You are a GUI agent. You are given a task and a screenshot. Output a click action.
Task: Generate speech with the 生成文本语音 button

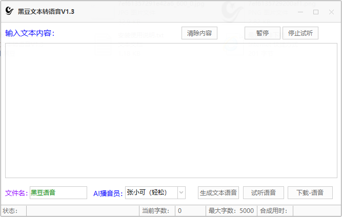pyautogui.click(x=218, y=192)
